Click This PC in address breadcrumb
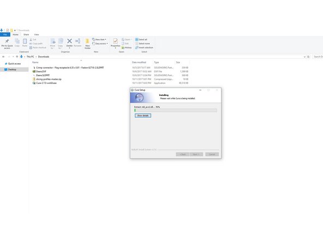323x242 pixels. click(30, 57)
